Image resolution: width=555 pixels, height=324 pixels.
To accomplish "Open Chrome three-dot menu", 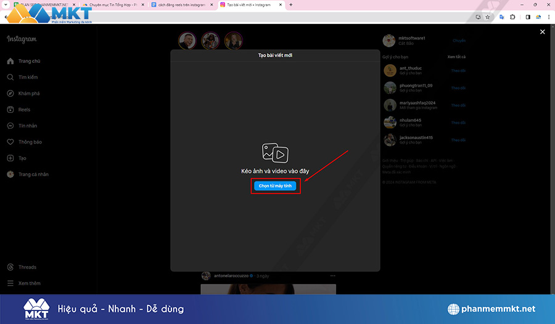I will [x=549, y=17].
